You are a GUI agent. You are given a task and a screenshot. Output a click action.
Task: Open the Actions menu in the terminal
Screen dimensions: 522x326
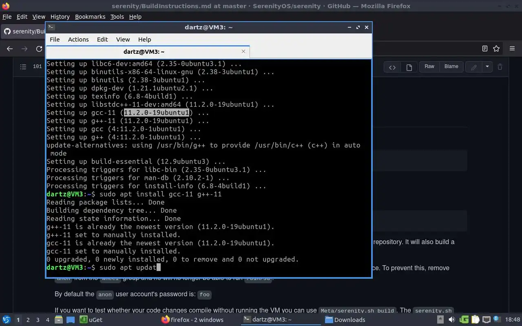[x=78, y=40]
